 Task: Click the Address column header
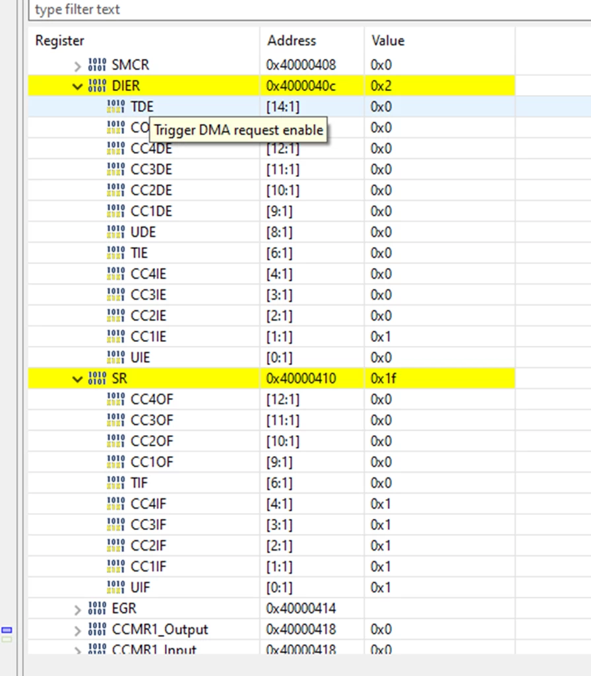click(312, 40)
